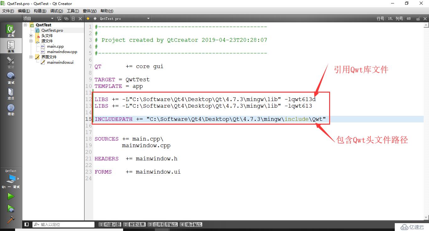Select the 界面文件 folder row

click(x=49, y=57)
